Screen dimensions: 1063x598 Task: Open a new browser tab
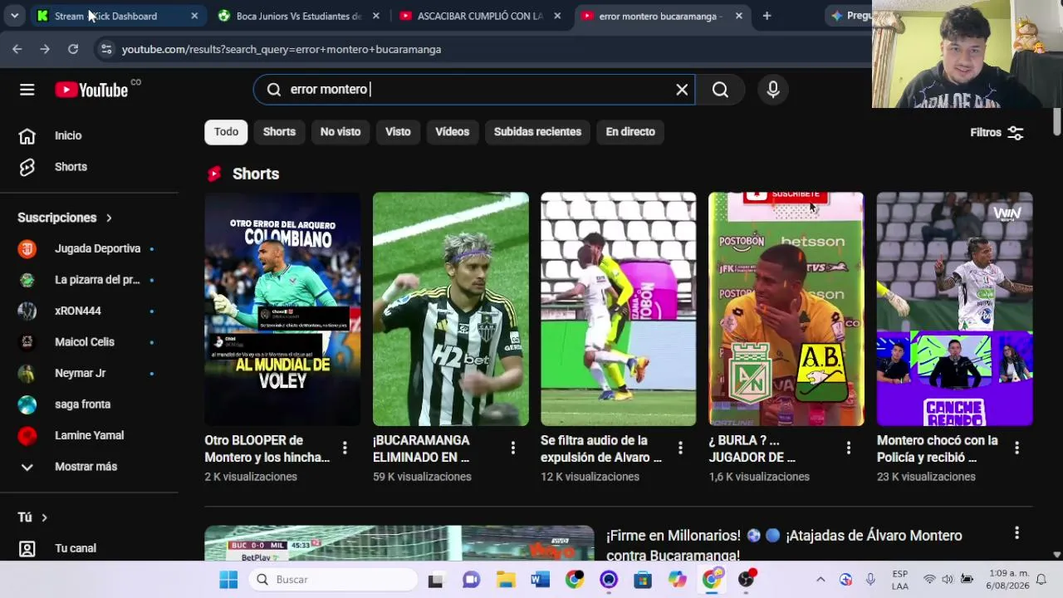coord(767,16)
